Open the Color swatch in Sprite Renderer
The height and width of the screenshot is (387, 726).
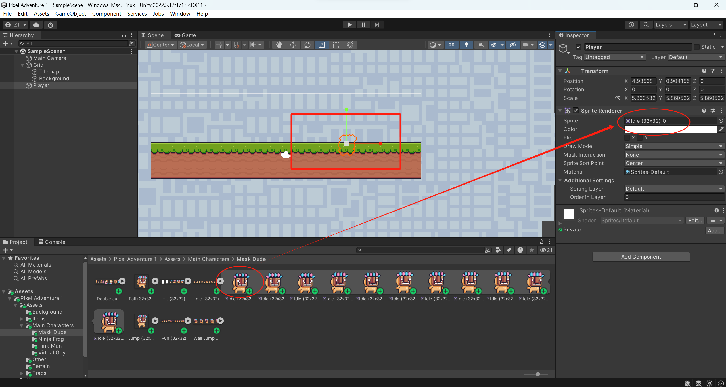[x=670, y=129]
